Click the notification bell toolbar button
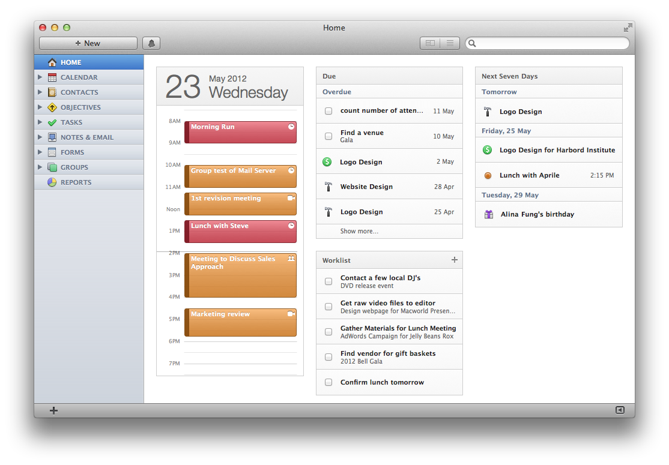This screenshot has height=465, width=669. tap(151, 43)
